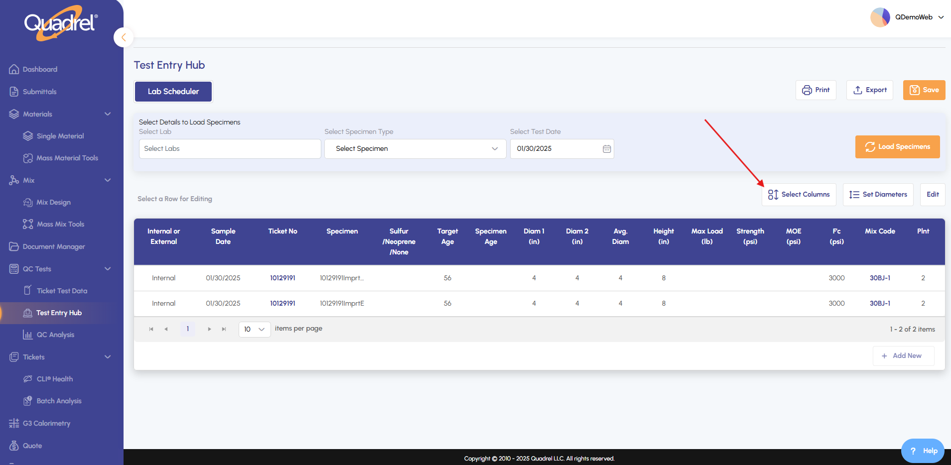Open the Select Columns chooser
The image size is (951, 465).
pos(799,195)
